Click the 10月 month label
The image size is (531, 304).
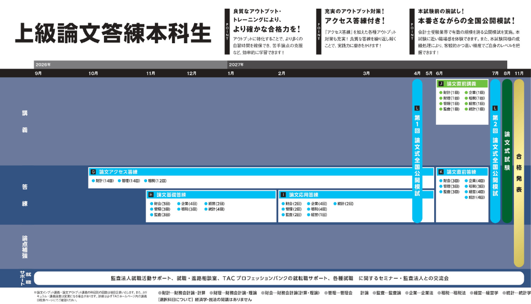[x=93, y=73]
